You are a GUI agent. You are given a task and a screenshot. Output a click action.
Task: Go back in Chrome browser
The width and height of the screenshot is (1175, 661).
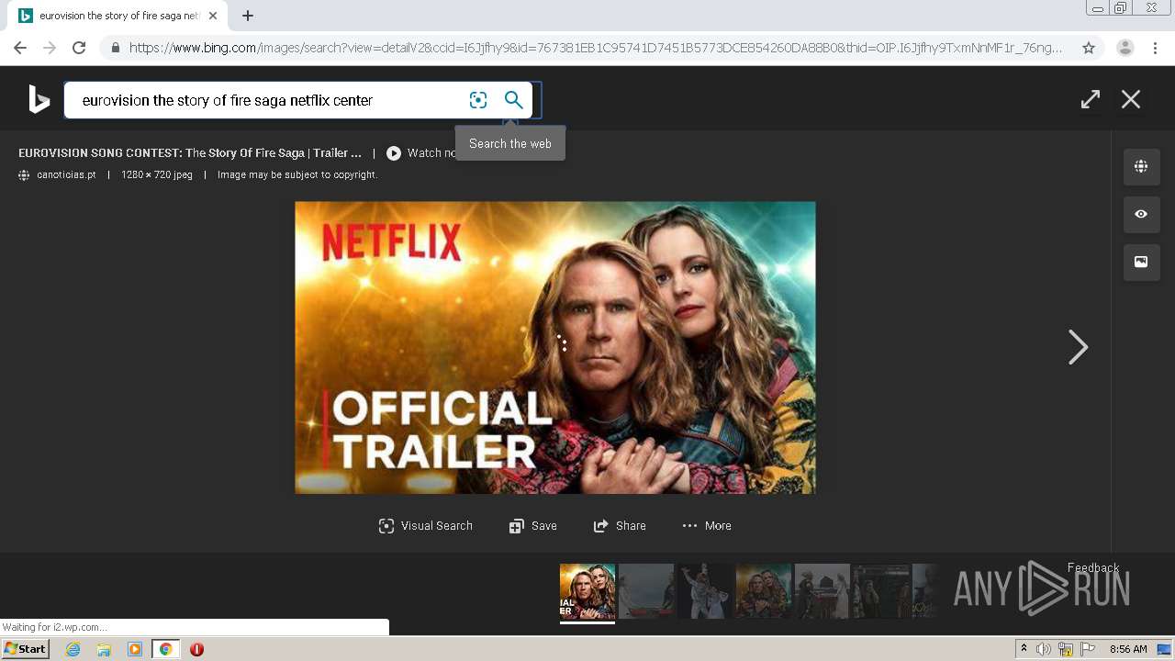tap(20, 48)
